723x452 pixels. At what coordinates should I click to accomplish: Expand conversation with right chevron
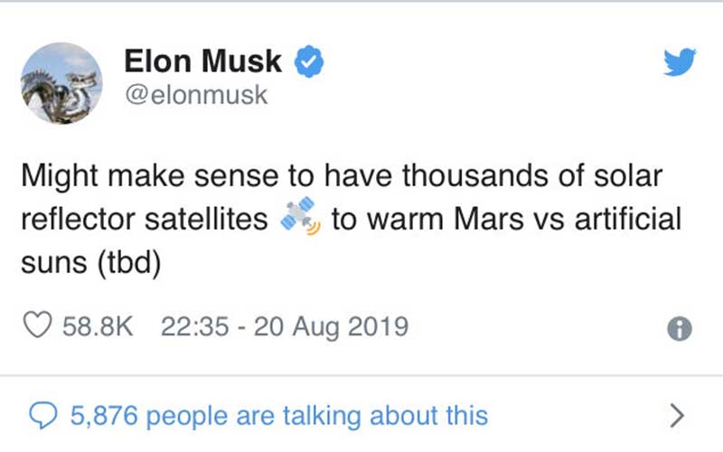676,416
